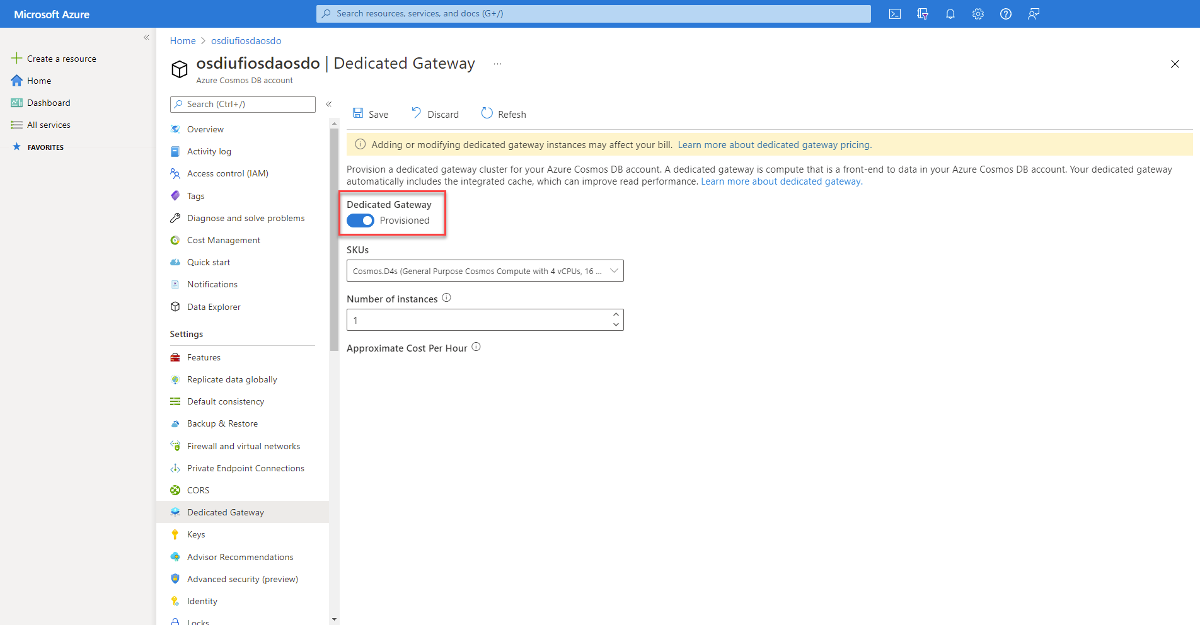
Task: Open the Help question mark icon
Action: (1006, 14)
